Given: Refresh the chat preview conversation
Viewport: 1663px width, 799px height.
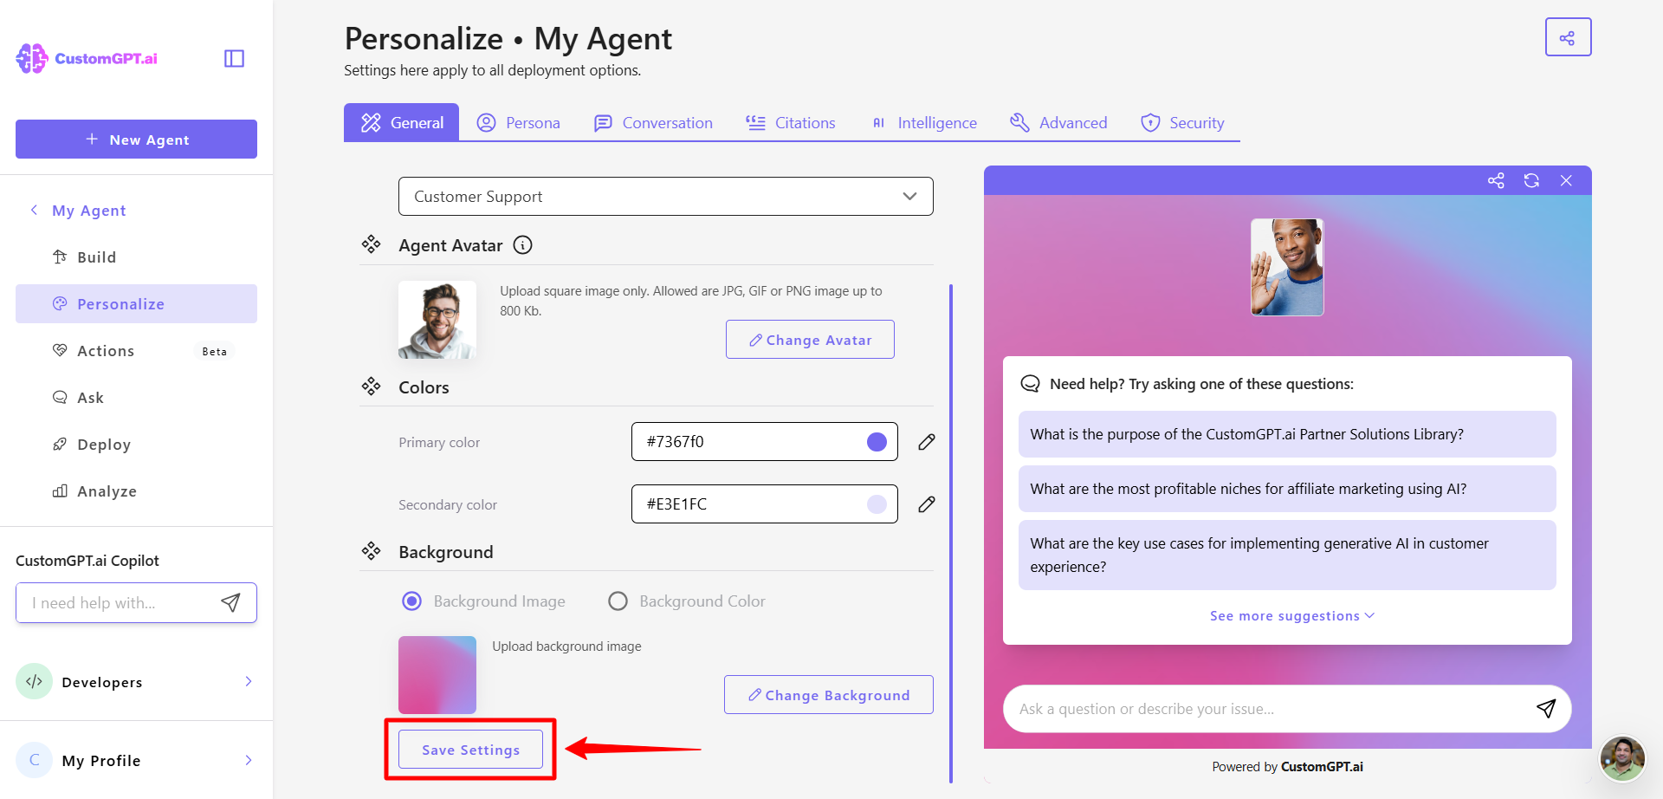Looking at the screenshot, I should pos(1531,180).
